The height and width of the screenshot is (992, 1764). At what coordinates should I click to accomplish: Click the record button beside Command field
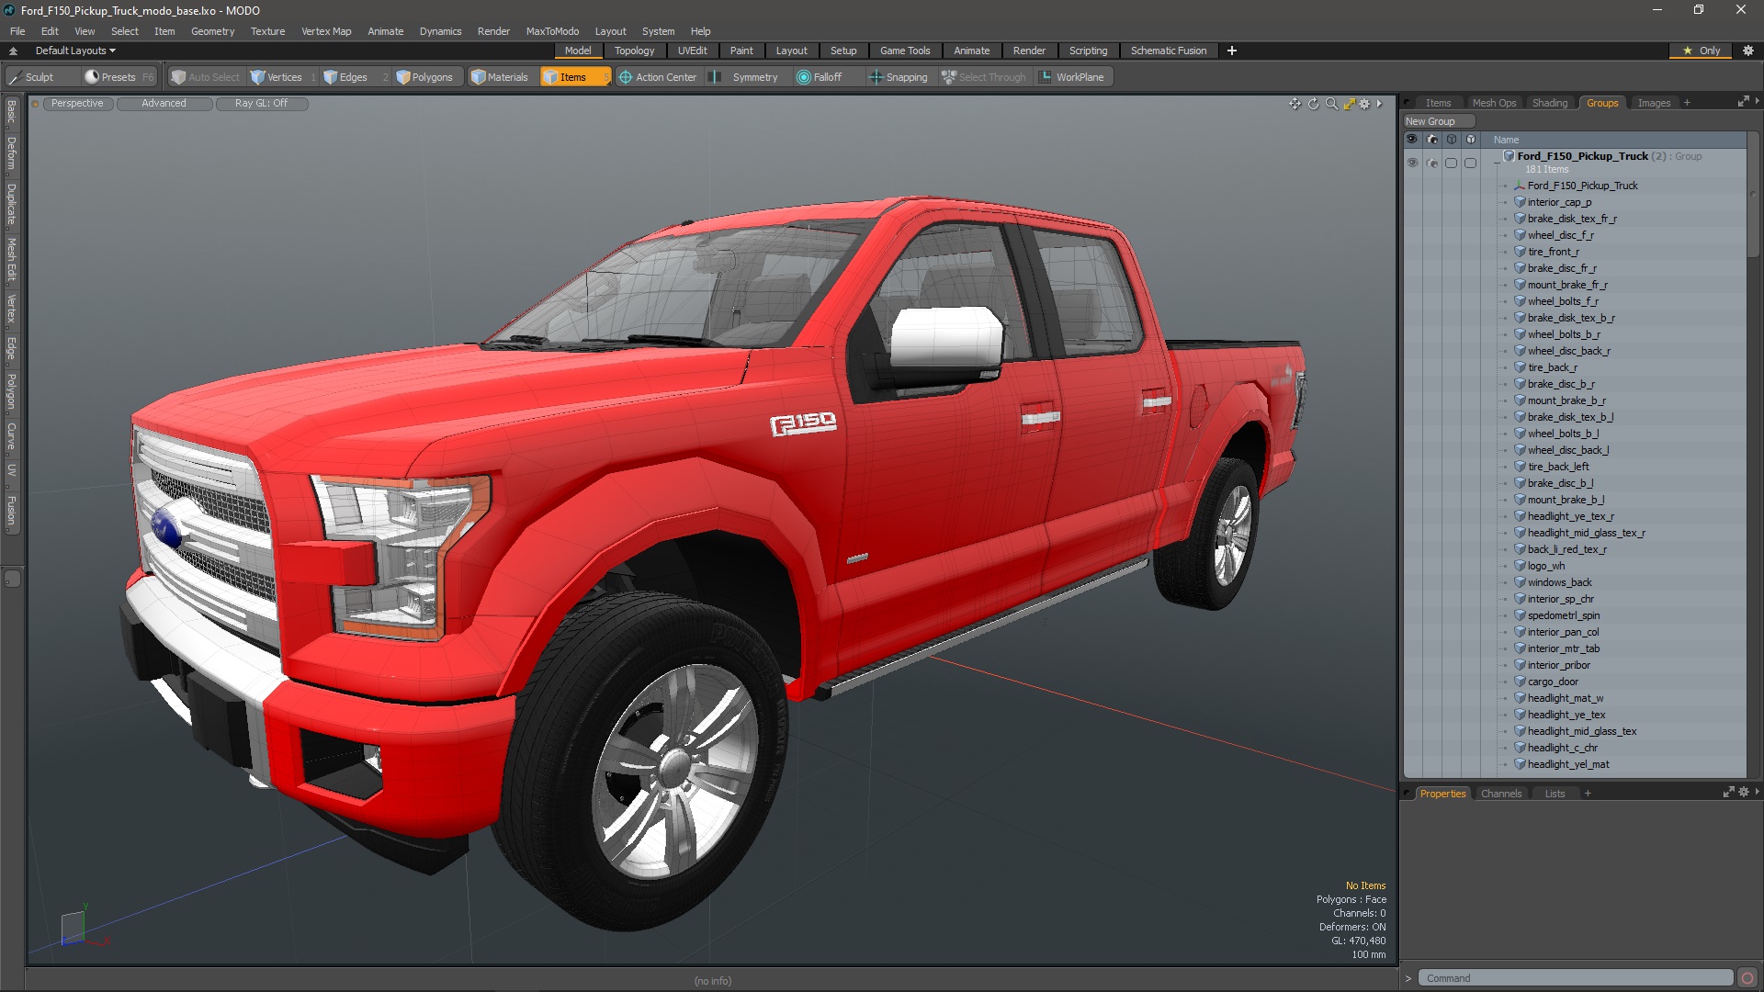tap(1747, 978)
